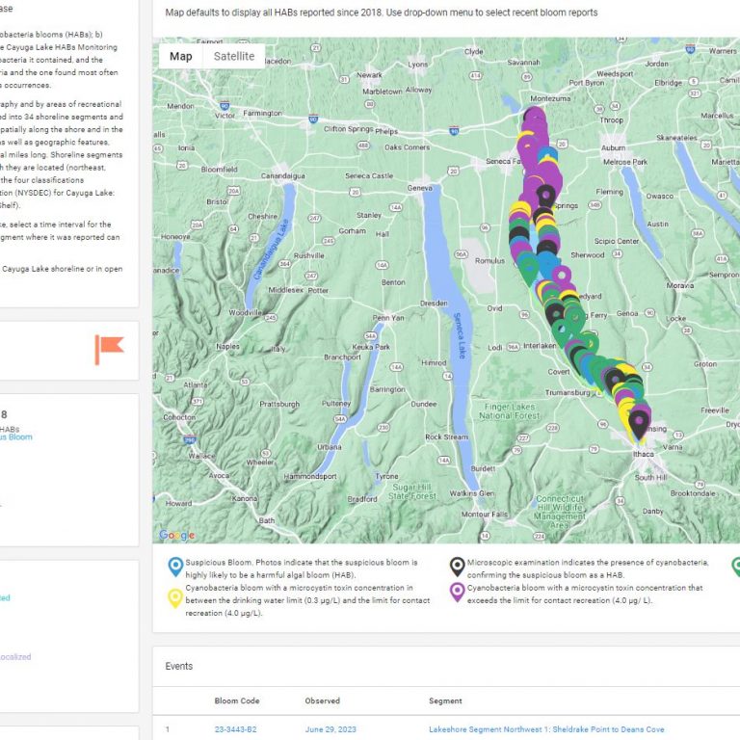Sort by the Bloom Code column header
The height and width of the screenshot is (740, 740).
237,700
